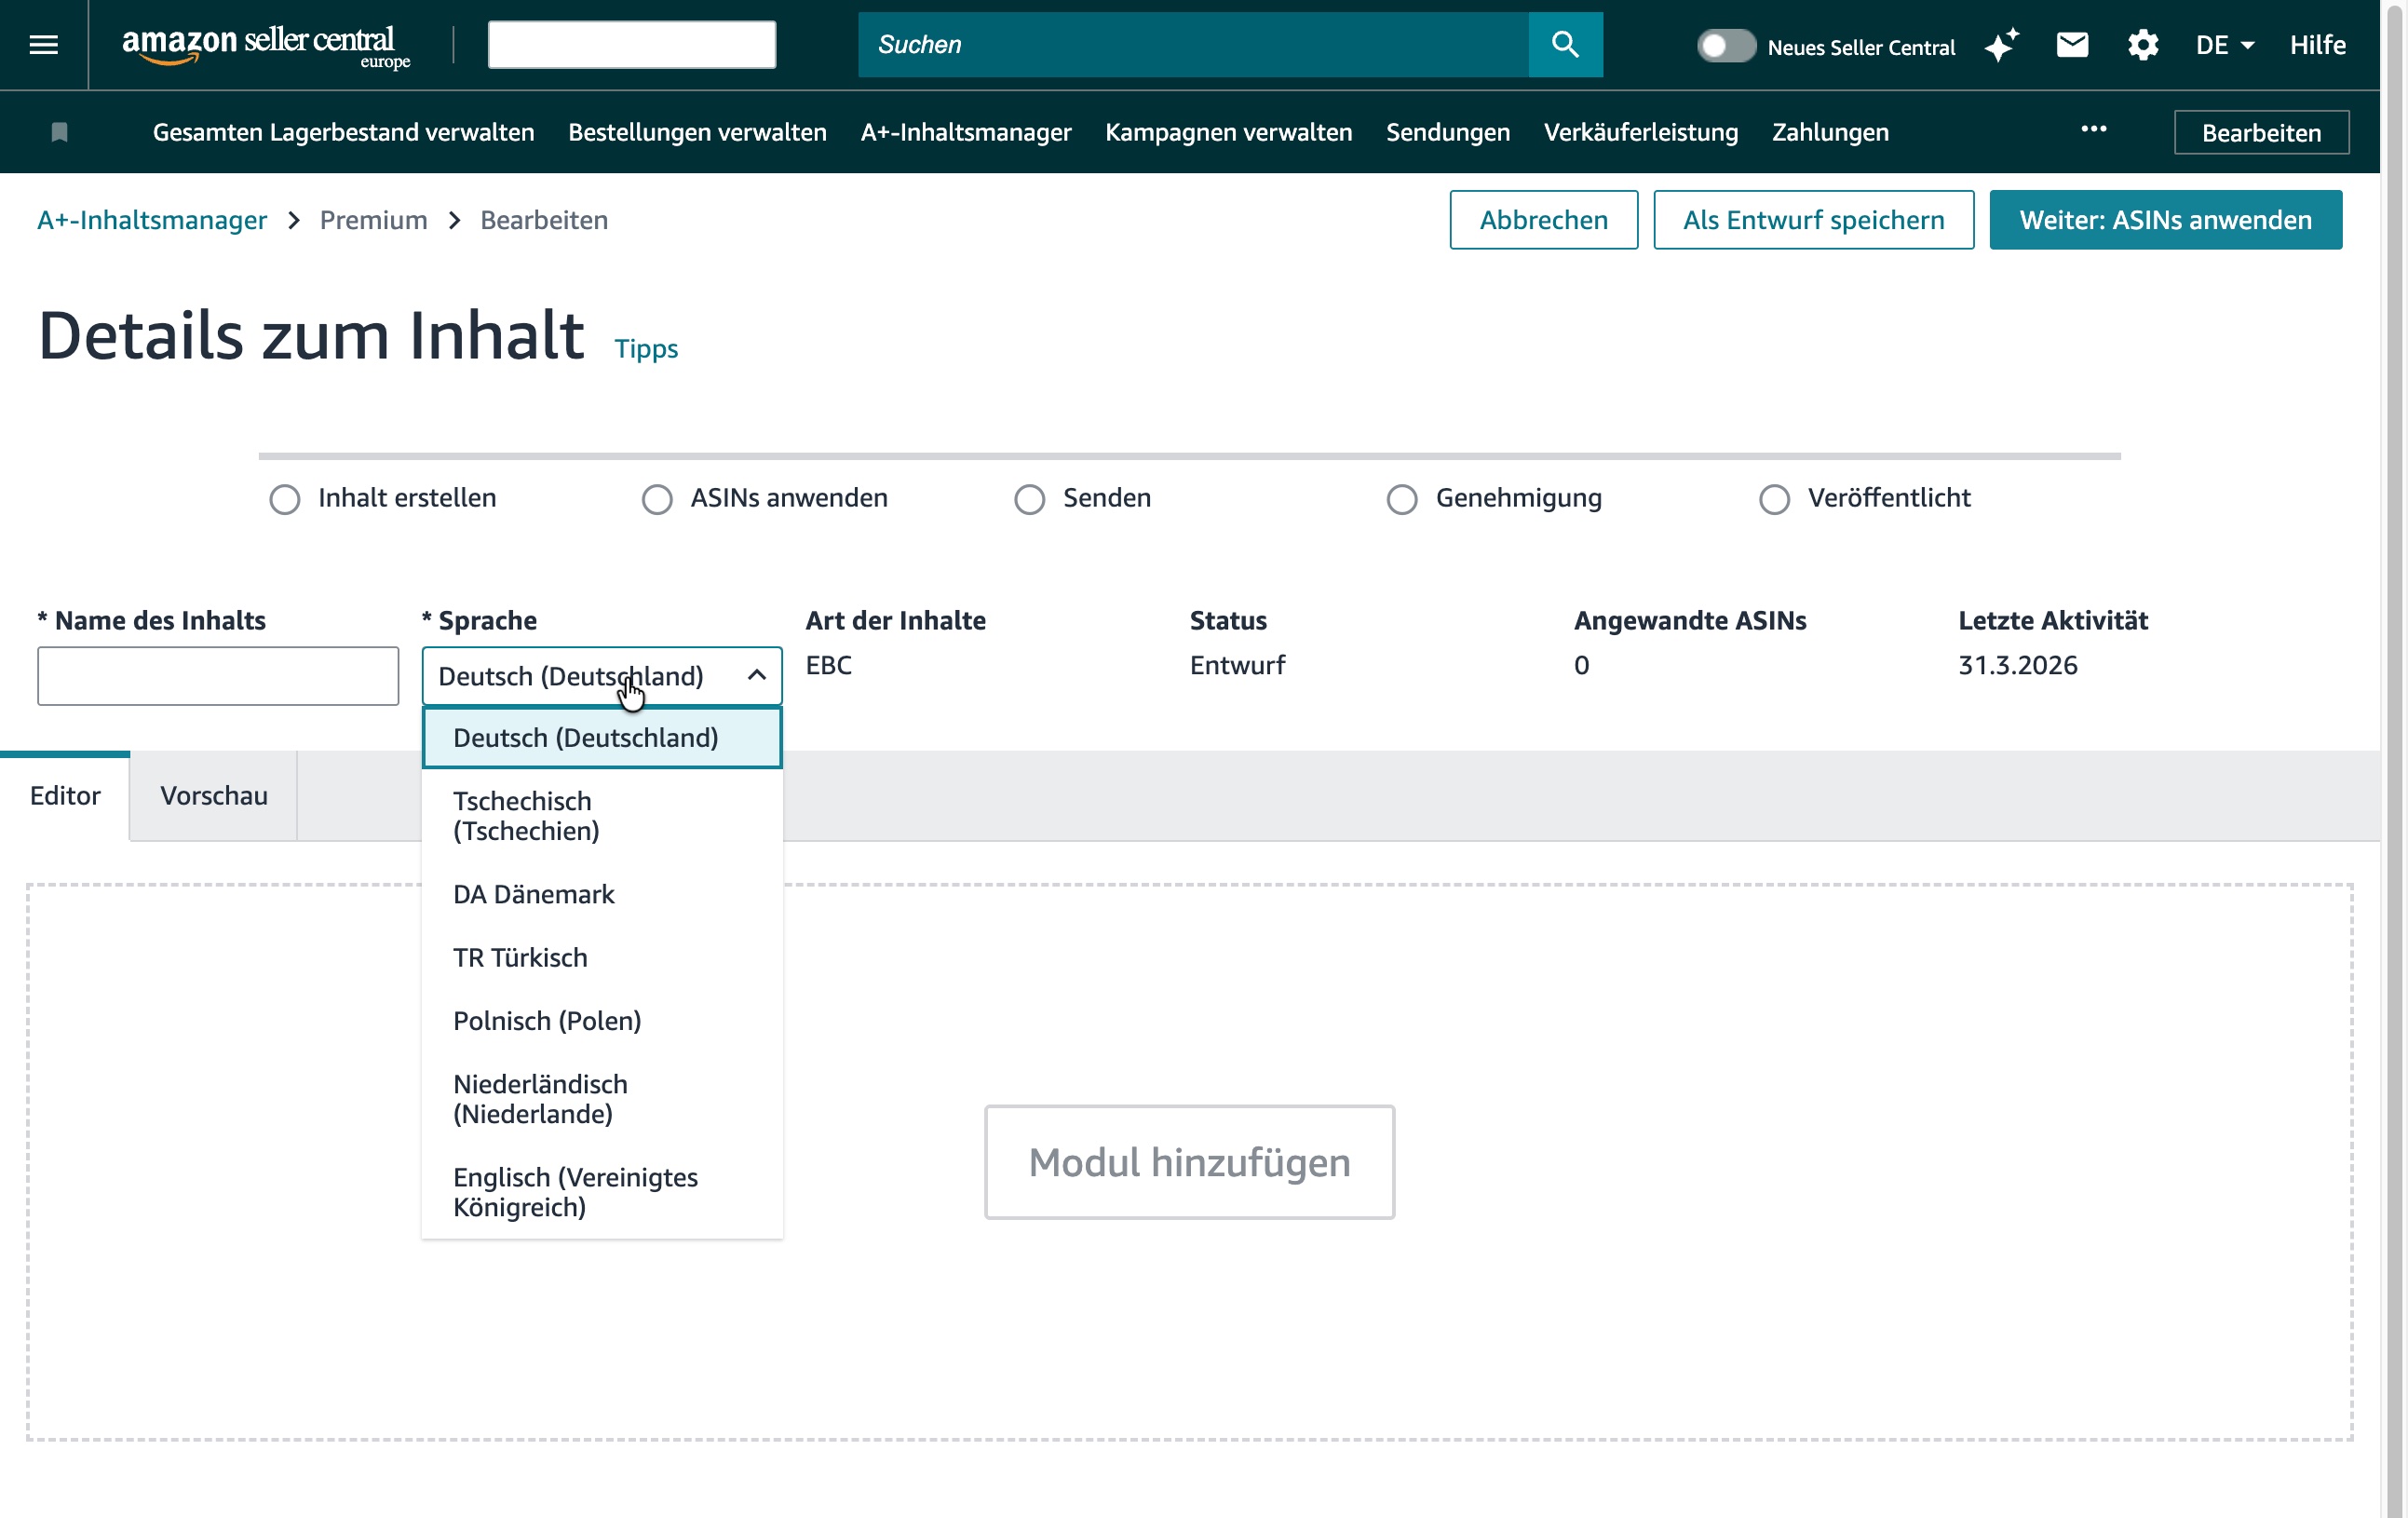Click the white field beside logo
The width and height of the screenshot is (2408, 1518).
(631, 44)
